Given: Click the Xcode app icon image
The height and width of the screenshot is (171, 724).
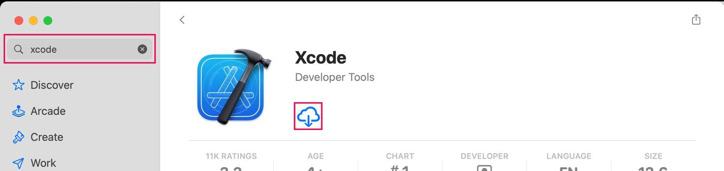Looking at the screenshot, I should 234,87.
